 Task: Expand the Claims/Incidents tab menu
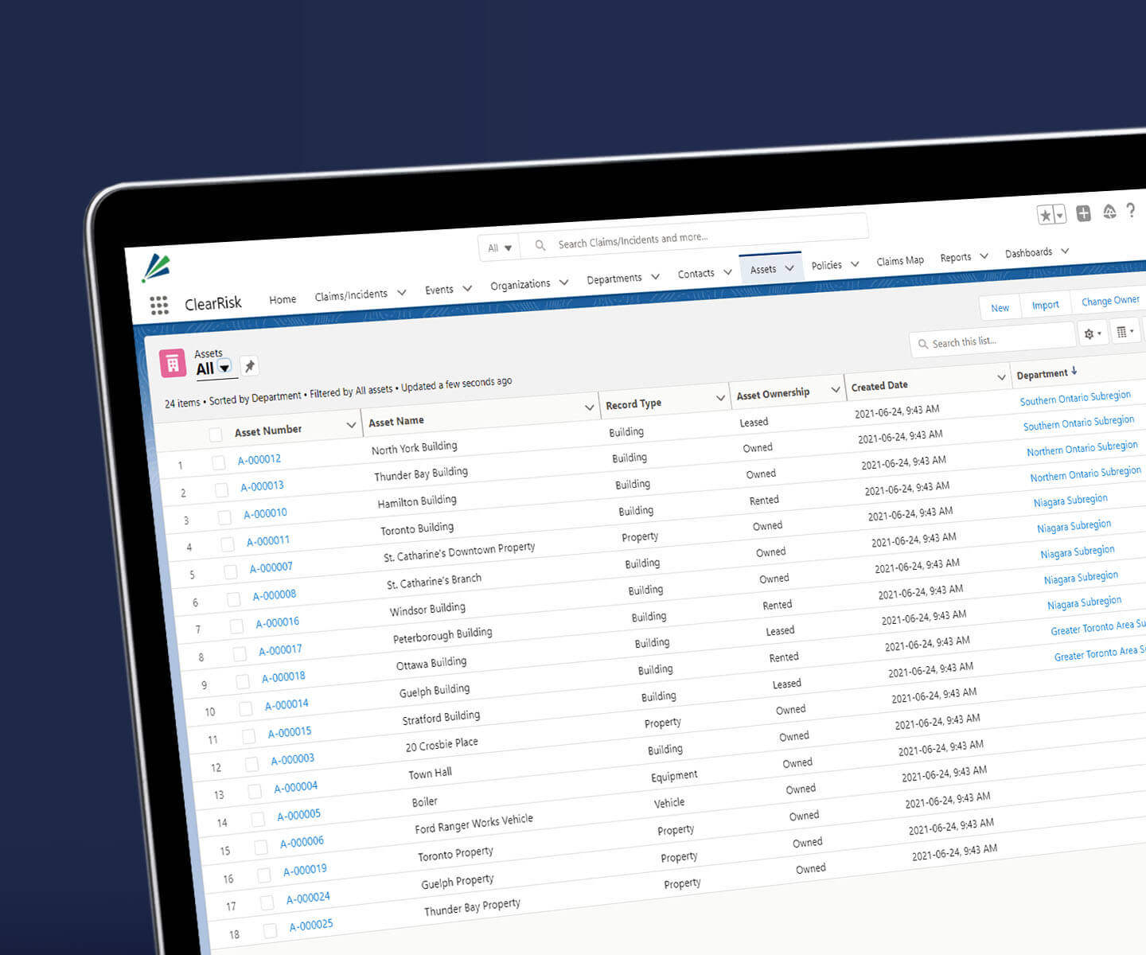tap(402, 292)
